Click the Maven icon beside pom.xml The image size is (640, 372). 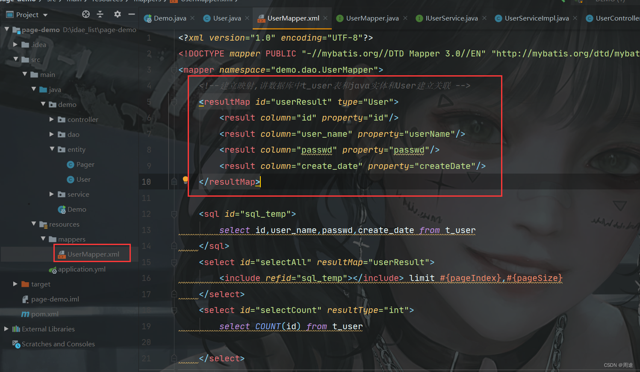pos(26,314)
